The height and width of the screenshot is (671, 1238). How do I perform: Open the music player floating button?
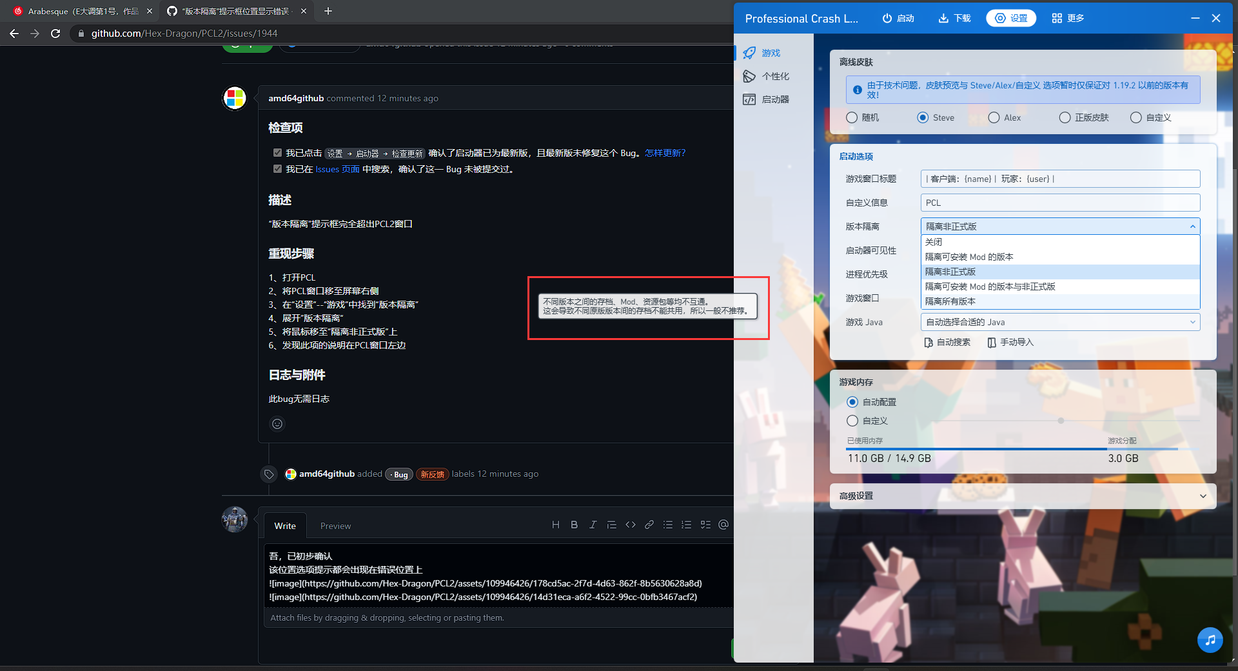tap(1210, 640)
